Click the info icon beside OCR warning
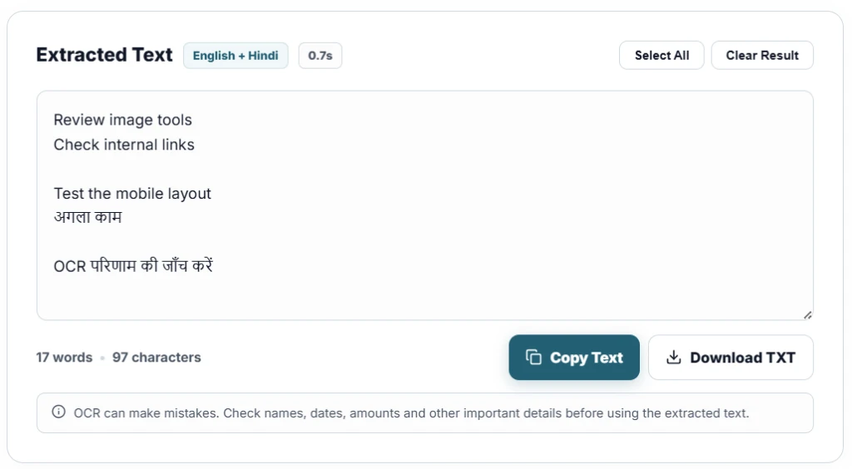 click(59, 412)
